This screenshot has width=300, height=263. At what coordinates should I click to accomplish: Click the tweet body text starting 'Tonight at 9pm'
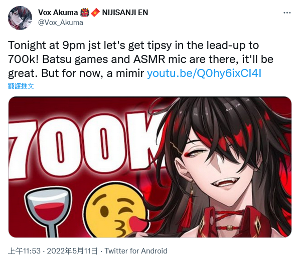point(140,59)
